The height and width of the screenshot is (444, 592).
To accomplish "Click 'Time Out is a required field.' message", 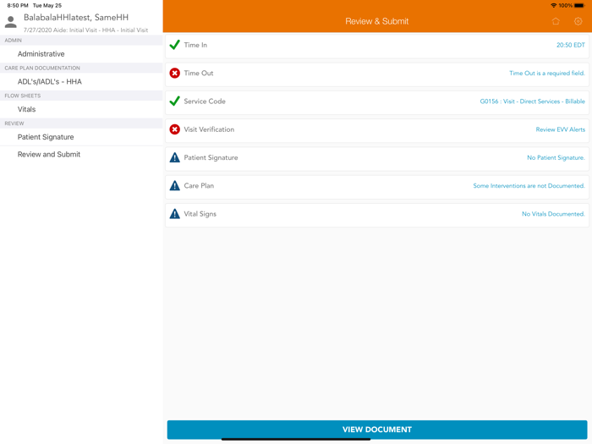I will (x=546, y=73).
